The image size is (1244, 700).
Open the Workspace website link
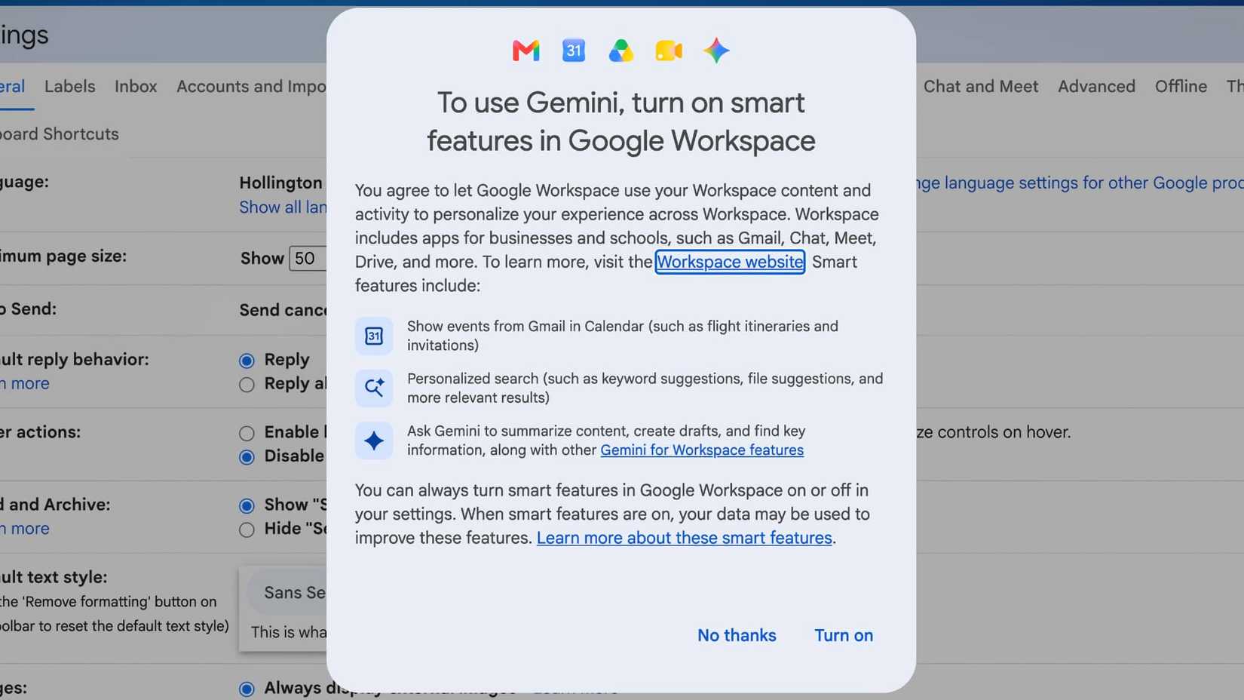(730, 262)
